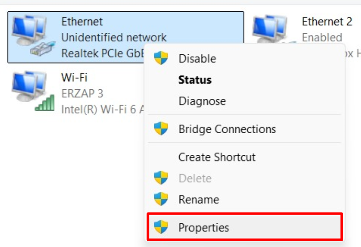This screenshot has height=247, width=361.
Task: Click the green Wi-Fi signal bars
Action: click(45, 103)
